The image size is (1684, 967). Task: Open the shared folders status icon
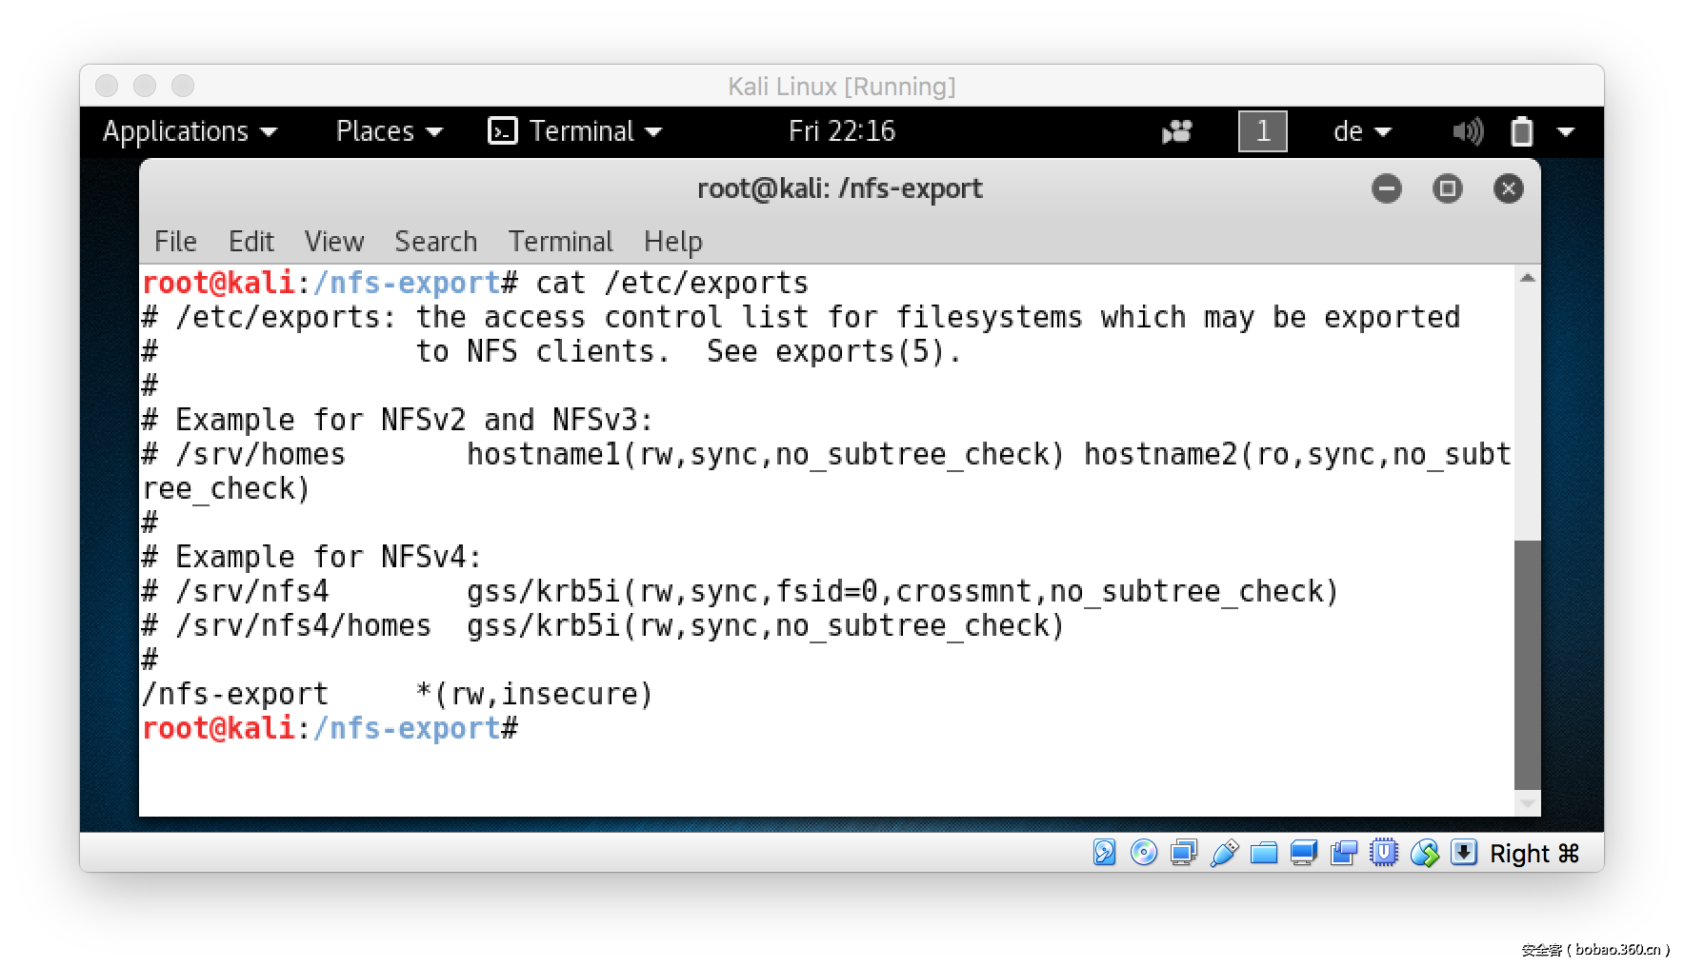click(x=1264, y=852)
